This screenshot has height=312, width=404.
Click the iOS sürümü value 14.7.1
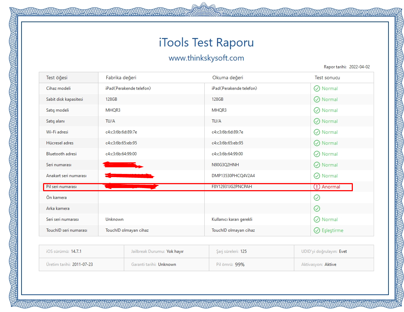(76, 251)
